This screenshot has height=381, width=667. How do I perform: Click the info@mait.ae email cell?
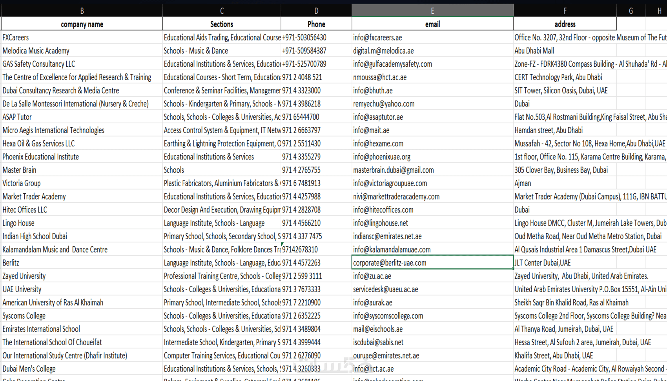pyautogui.click(x=432, y=130)
